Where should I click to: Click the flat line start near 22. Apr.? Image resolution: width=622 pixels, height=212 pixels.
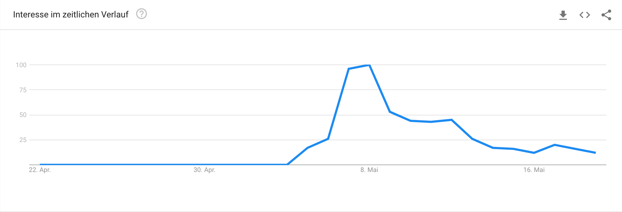pos(40,164)
